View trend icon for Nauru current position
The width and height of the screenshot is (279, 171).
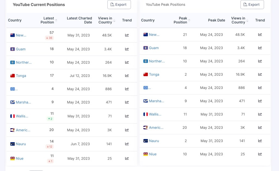point(127,144)
